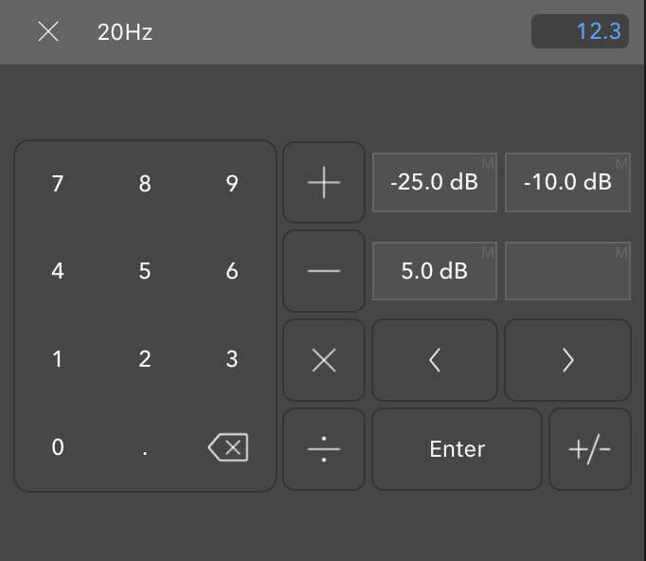Click the minus operator key
The width and height of the screenshot is (646, 561).
pyautogui.click(x=324, y=271)
